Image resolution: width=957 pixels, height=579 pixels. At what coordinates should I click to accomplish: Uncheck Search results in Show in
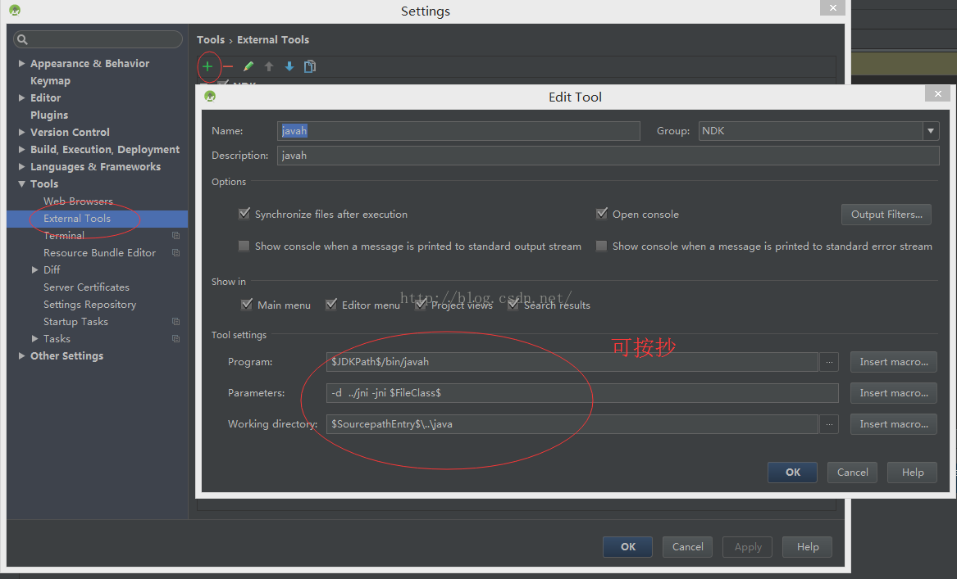(513, 304)
